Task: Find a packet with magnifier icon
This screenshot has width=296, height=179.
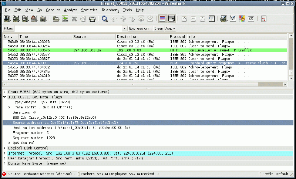Action: (x=105, y=19)
